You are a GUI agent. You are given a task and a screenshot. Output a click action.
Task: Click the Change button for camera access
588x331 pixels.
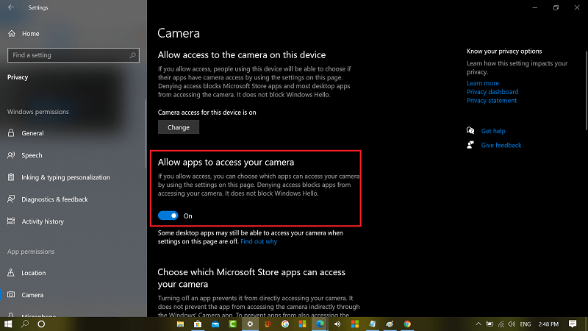click(x=179, y=127)
